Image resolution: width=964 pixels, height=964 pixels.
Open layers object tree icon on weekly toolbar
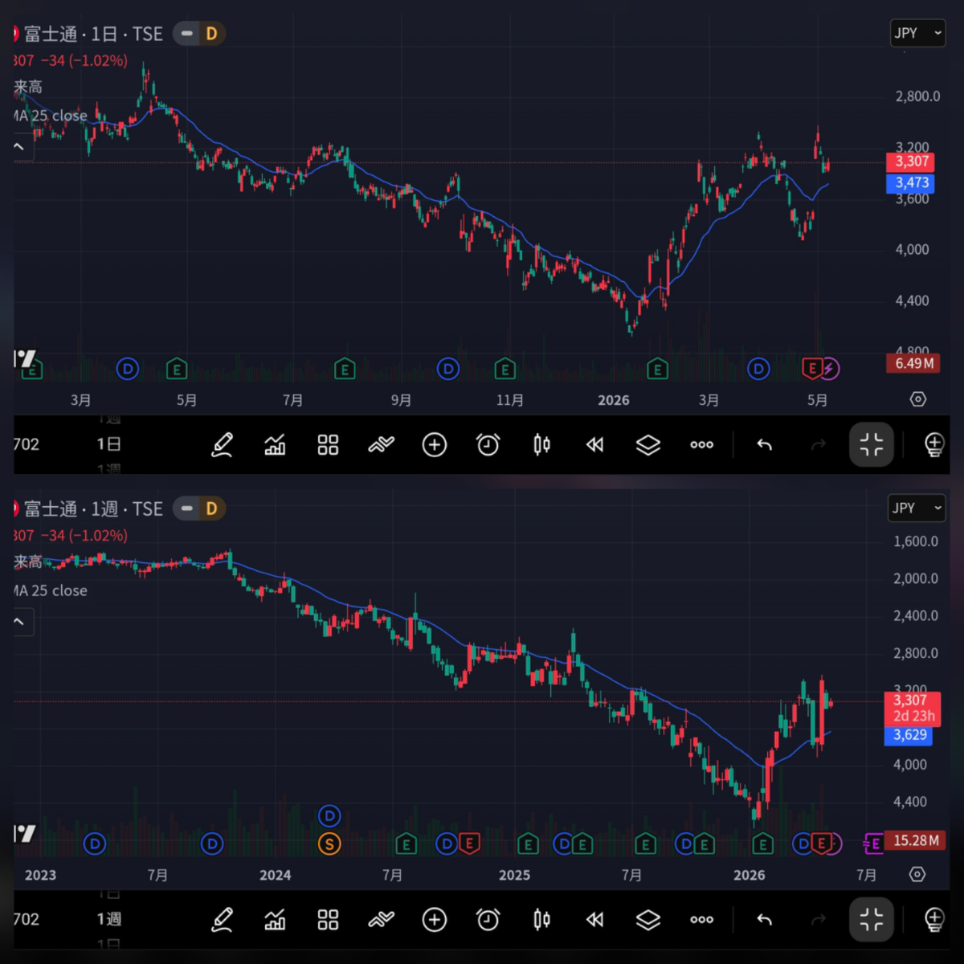point(648,919)
